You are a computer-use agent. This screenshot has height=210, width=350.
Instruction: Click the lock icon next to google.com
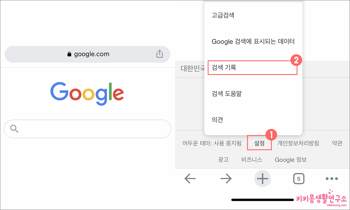[x=69, y=54]
